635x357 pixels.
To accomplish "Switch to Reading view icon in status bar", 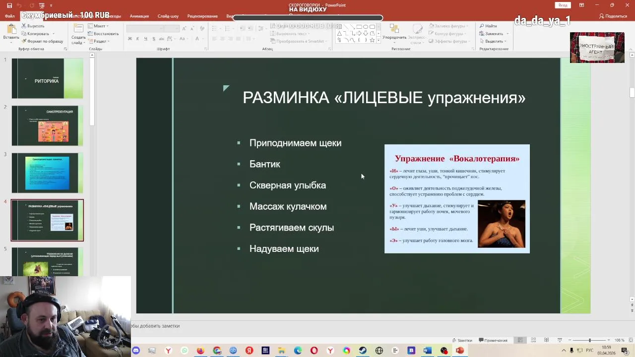I will pyautogui.click(x=546, y=340).
